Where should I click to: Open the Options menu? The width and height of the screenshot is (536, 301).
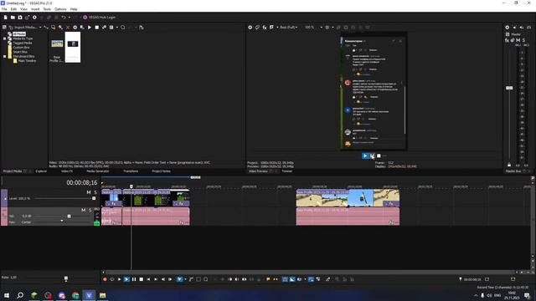point(60,9)
